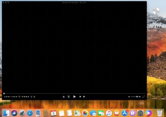The height and width of the screenshot is (117, 166).
Task: Adjust the volume slider knob
Action: [x=137, y=97]
